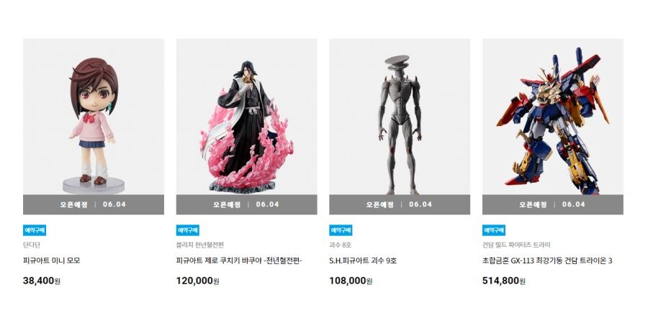
Task: Click 피규아트 미니 모모 product title
Action: (52, 261)
